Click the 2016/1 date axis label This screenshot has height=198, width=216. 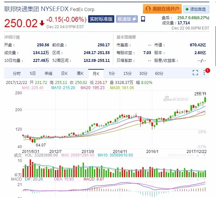(152, 152)
